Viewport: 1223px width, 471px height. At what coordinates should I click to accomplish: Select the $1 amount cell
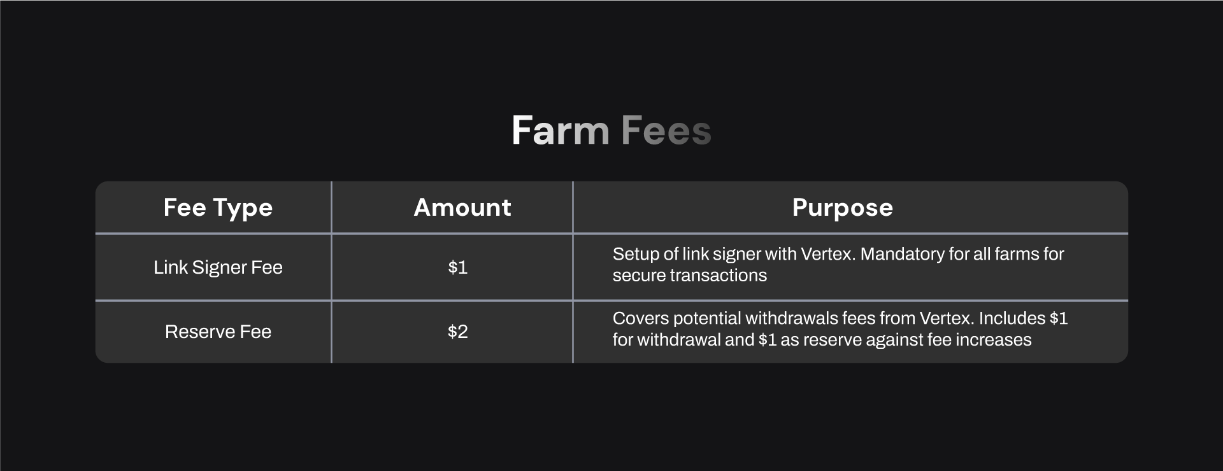click(x=457, y=267)
